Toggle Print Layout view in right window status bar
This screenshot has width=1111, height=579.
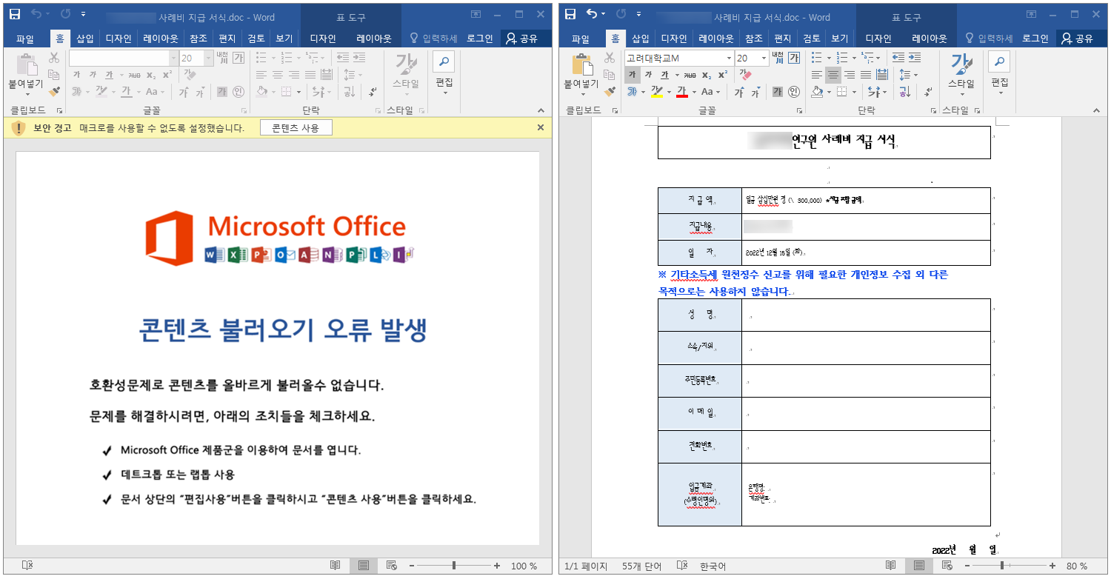click(918, 566)
